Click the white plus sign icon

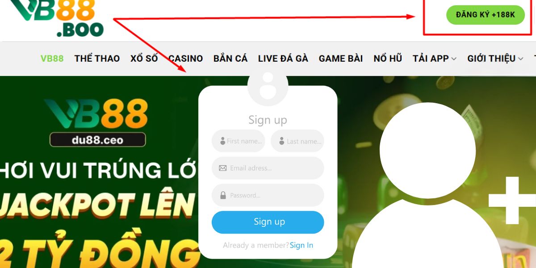click(512, 201)
